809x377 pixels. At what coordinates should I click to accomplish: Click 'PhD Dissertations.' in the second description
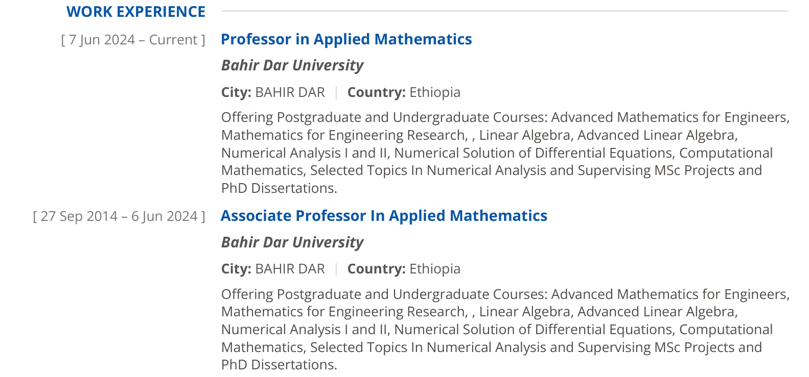pos(279,365)
